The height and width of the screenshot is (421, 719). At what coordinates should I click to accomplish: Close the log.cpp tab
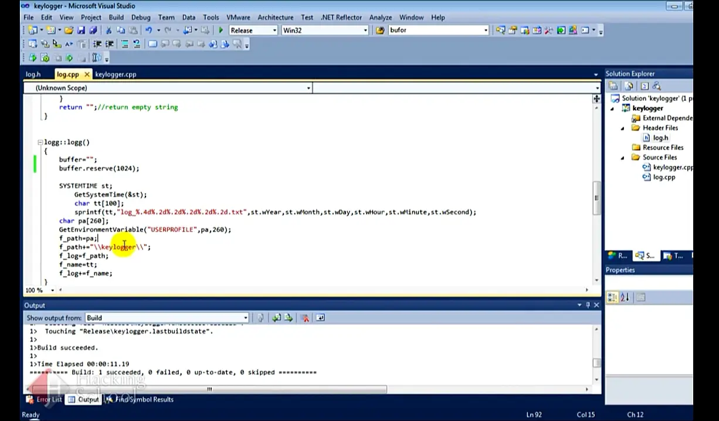pos(87,74)
